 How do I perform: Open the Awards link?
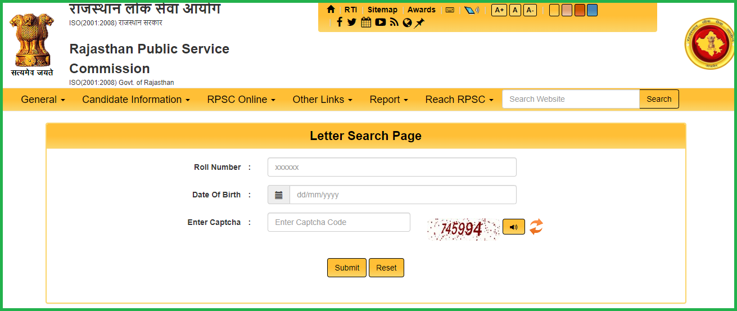422,10
